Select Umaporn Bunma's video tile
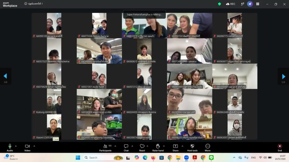This screenshot has height=162, width=289. coord(144,102)
